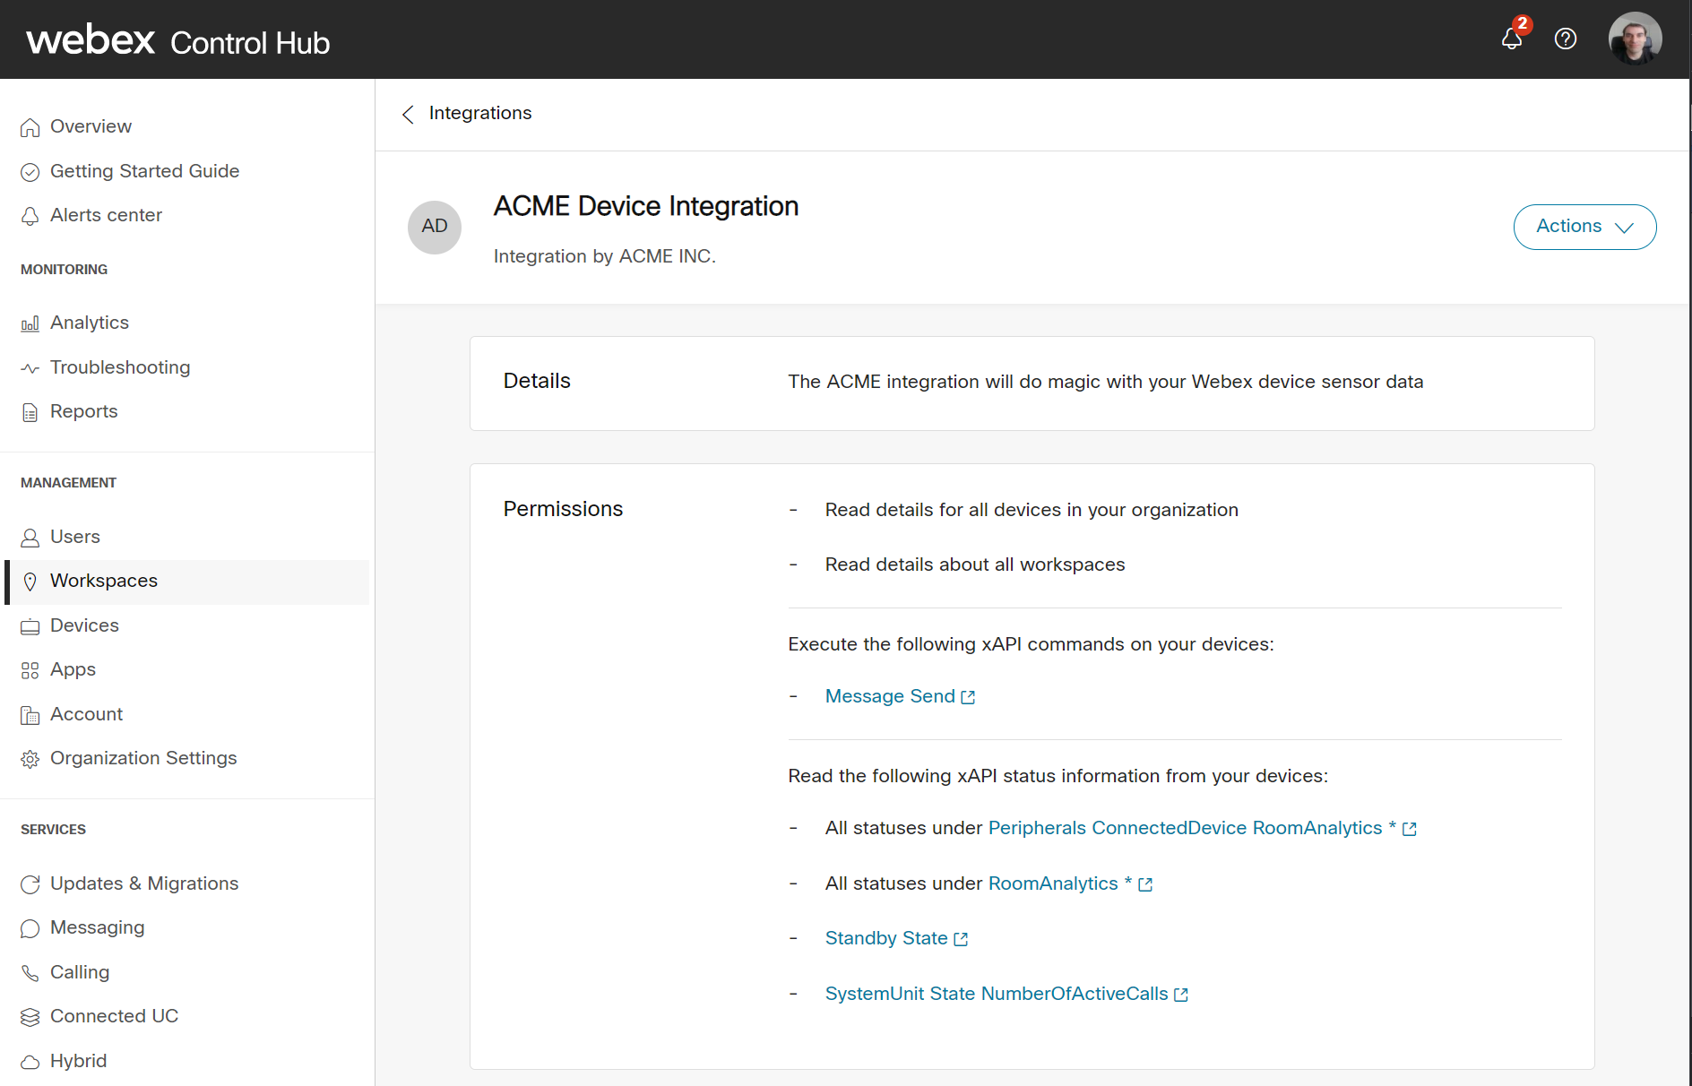Click external link icon beside Message Send
Viewport: 1692px width, 1086px height.
[968, 697]
